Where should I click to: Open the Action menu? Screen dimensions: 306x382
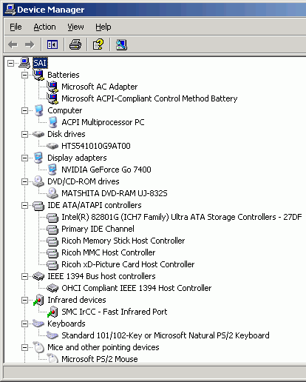(x=44, y=27)
